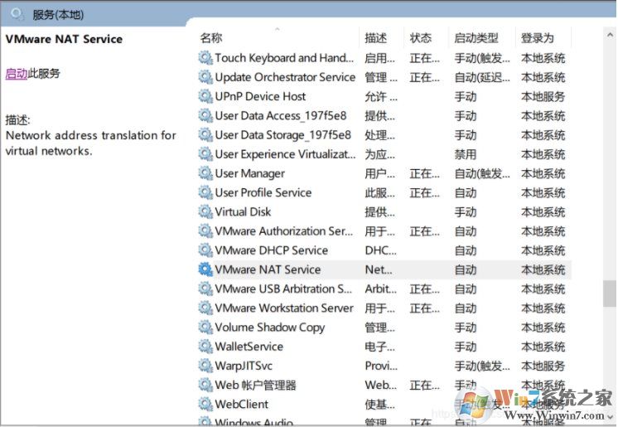The image size is (618, 427).
Task: Click the gear icon beside UPnP Device Host
Action: pos(205,96)
